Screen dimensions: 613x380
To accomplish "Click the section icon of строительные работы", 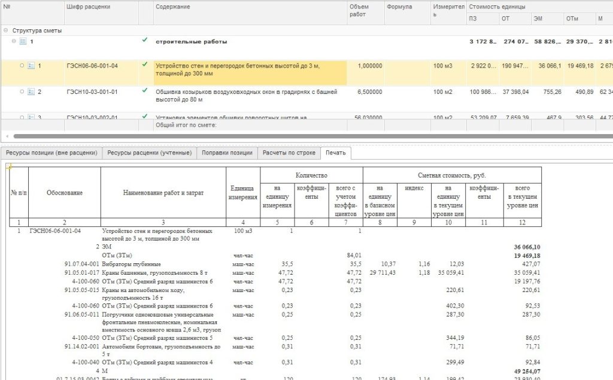I will pos(23,42).
